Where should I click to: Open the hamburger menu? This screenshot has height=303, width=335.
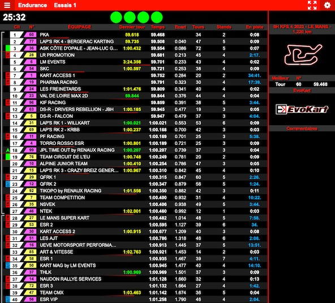(7, 5)
